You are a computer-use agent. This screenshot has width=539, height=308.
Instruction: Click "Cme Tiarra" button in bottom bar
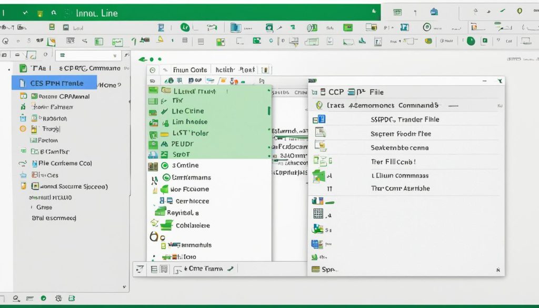click(x=205, y=269)
